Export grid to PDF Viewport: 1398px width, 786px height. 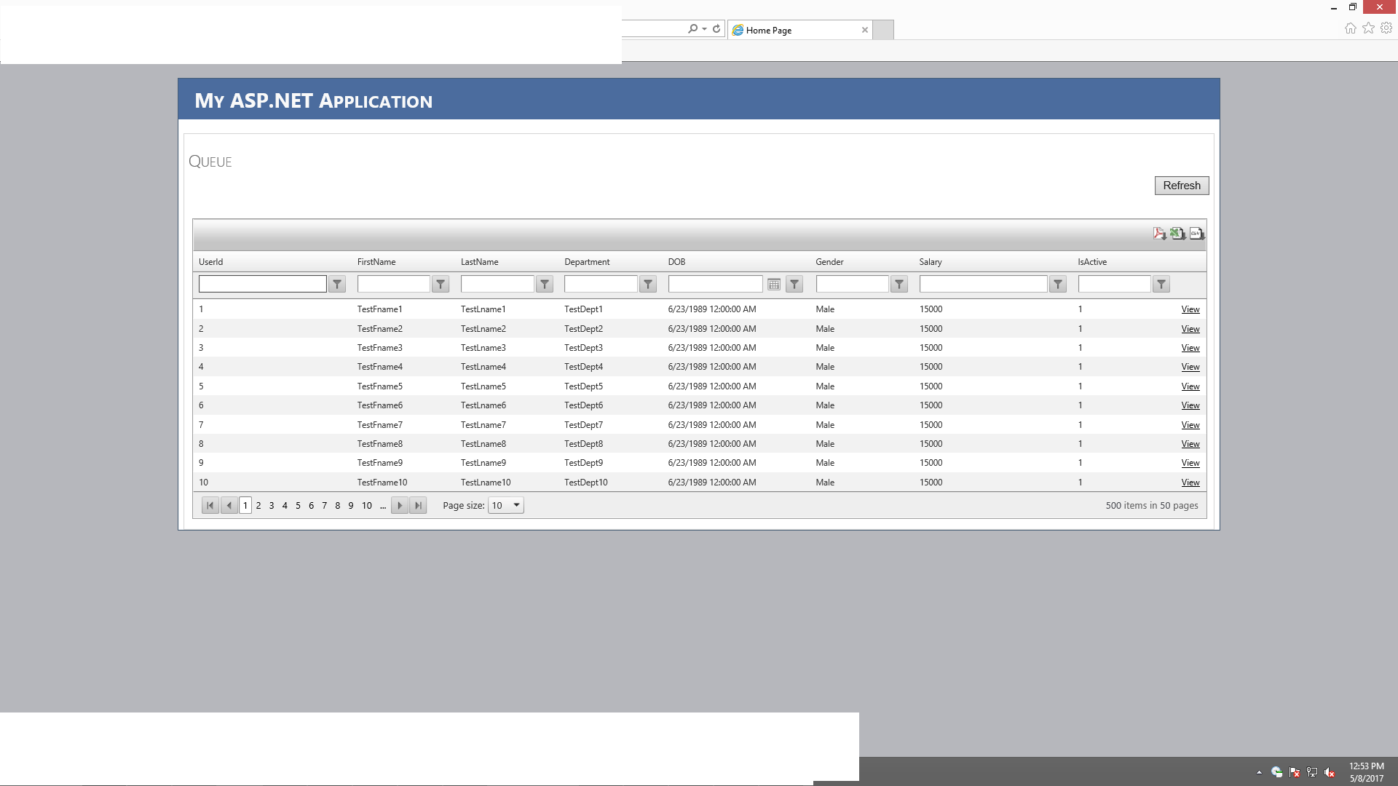click(1159, 234)
